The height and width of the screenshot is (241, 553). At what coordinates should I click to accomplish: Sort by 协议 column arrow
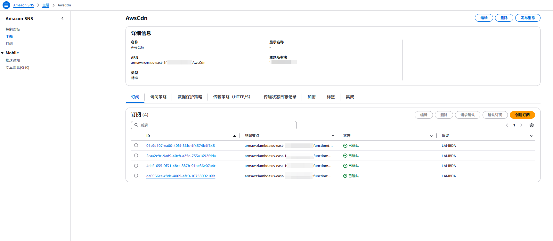tap(531, 136)
